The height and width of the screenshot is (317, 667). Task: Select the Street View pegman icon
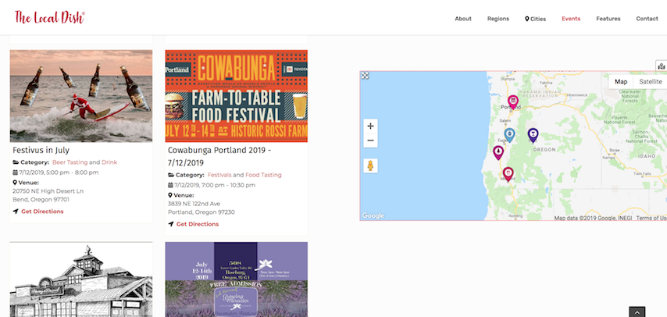[x=370, y=166]
